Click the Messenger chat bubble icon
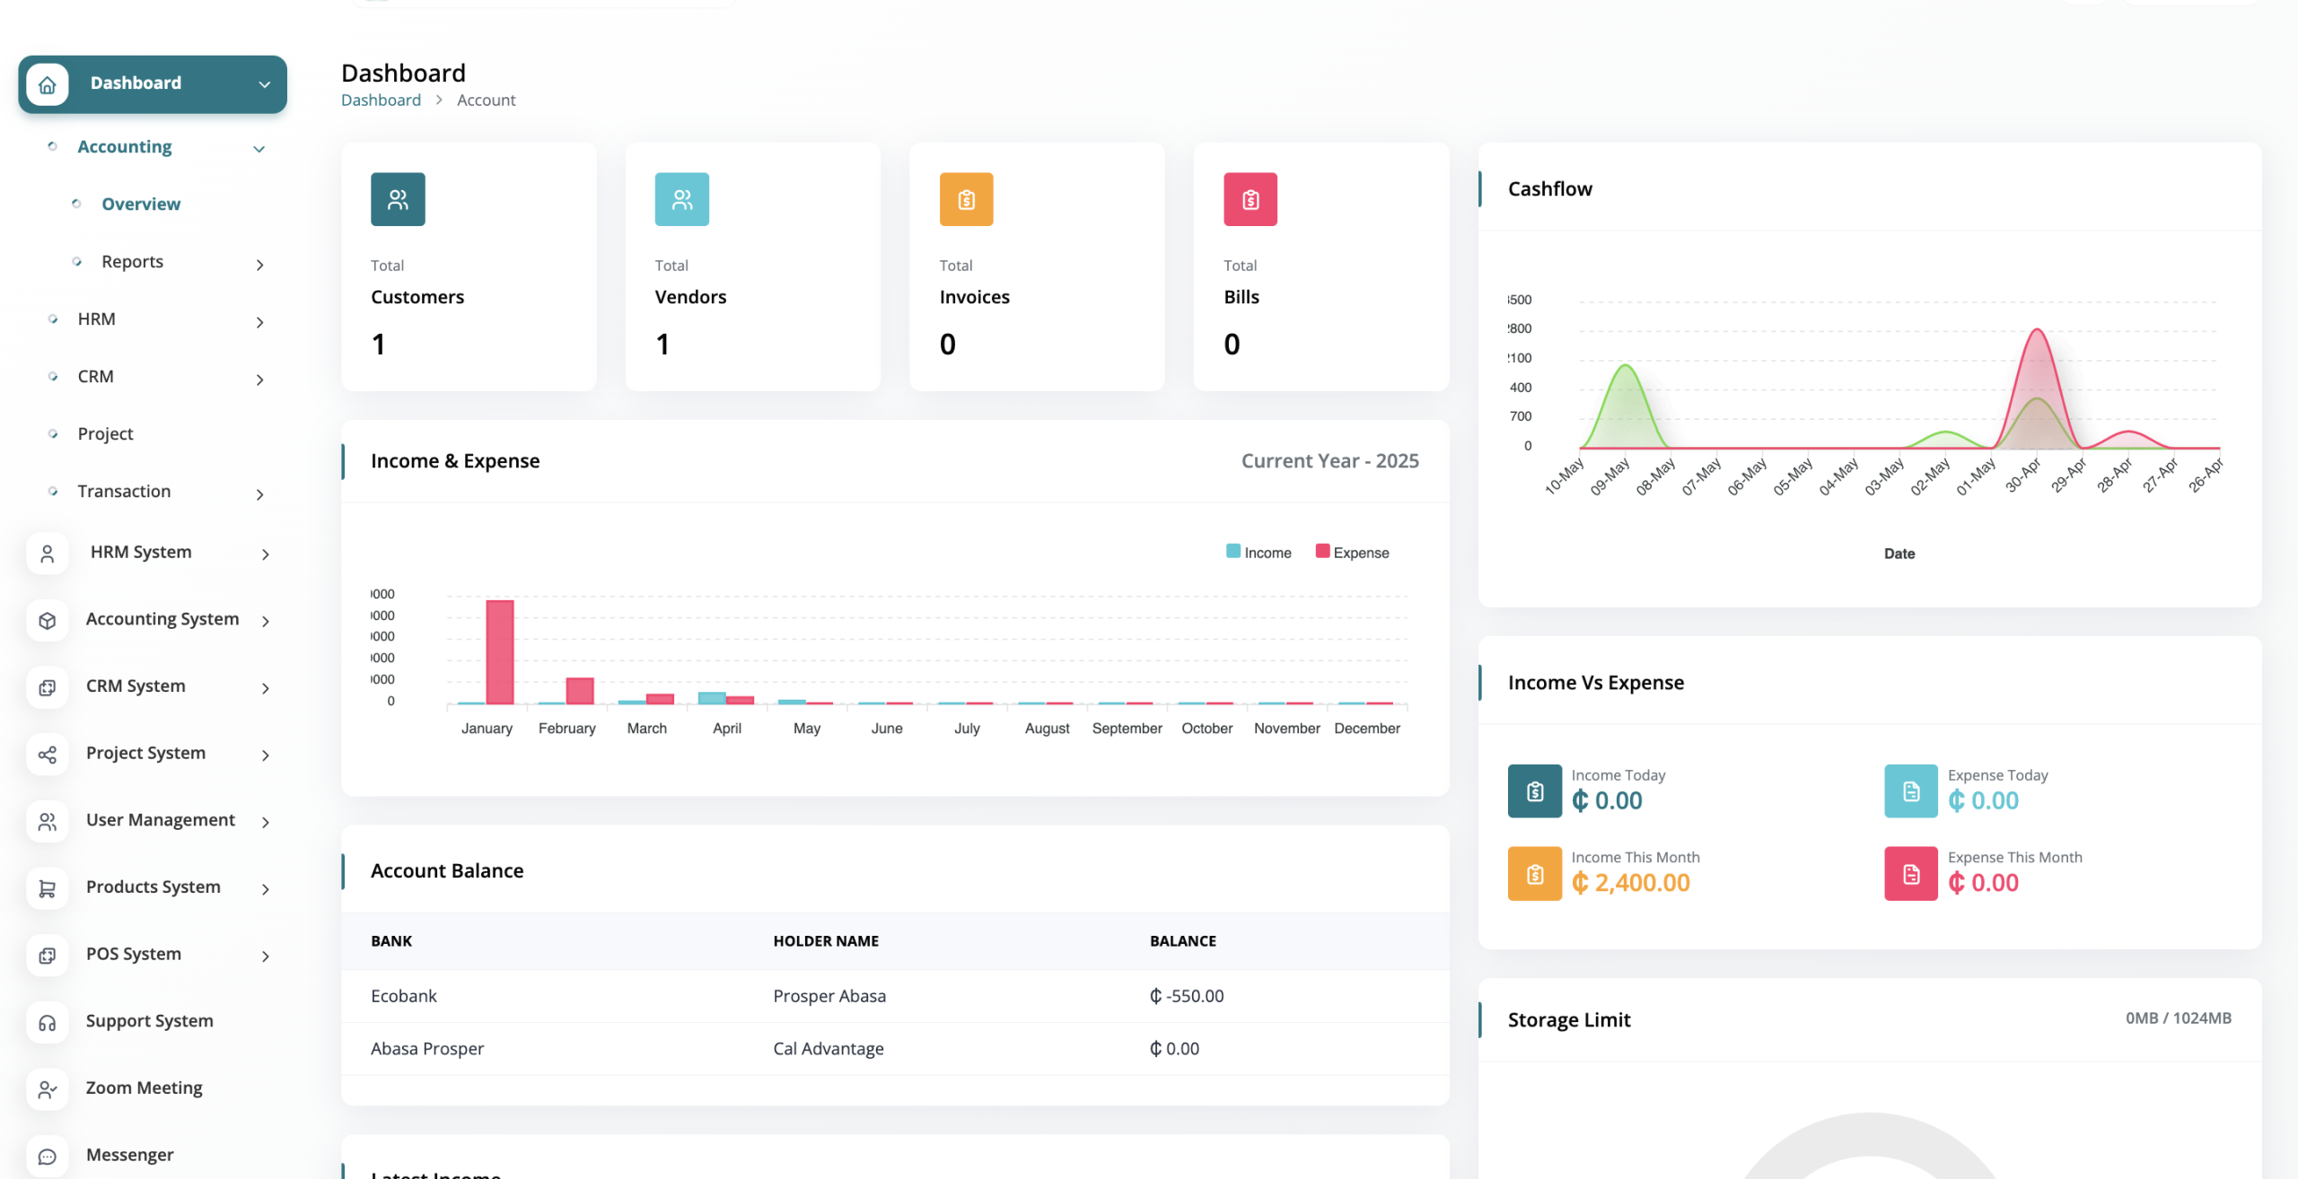The image size is (2298, 1179). [x=48, y=1157]
